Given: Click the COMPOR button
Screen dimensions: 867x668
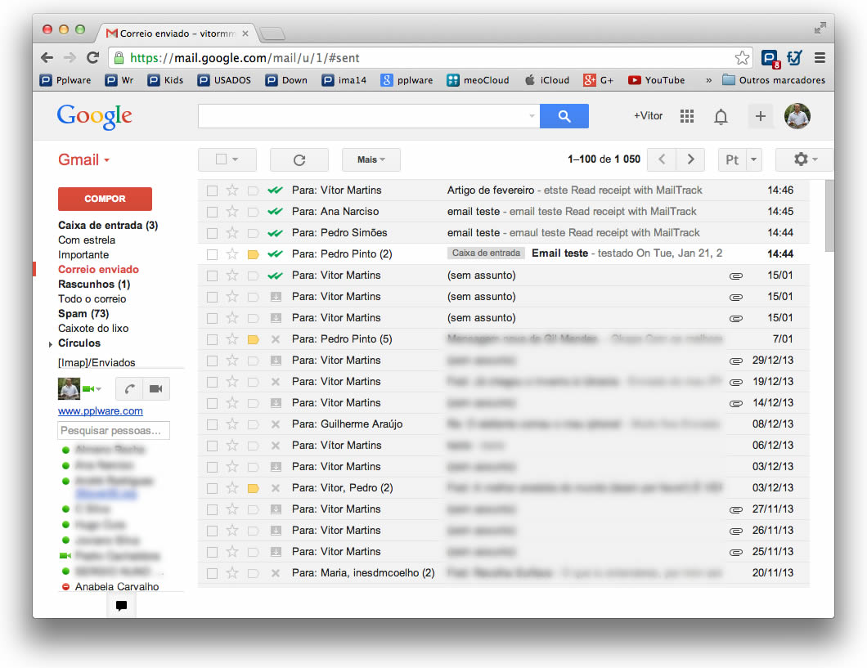Looking at the screenshot, I should click(x=105, y=199).
